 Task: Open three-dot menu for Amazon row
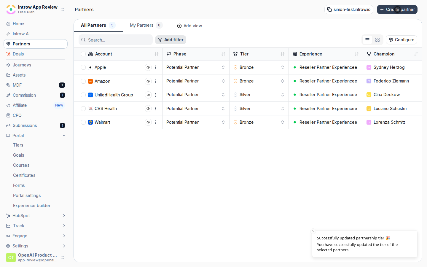155,81
